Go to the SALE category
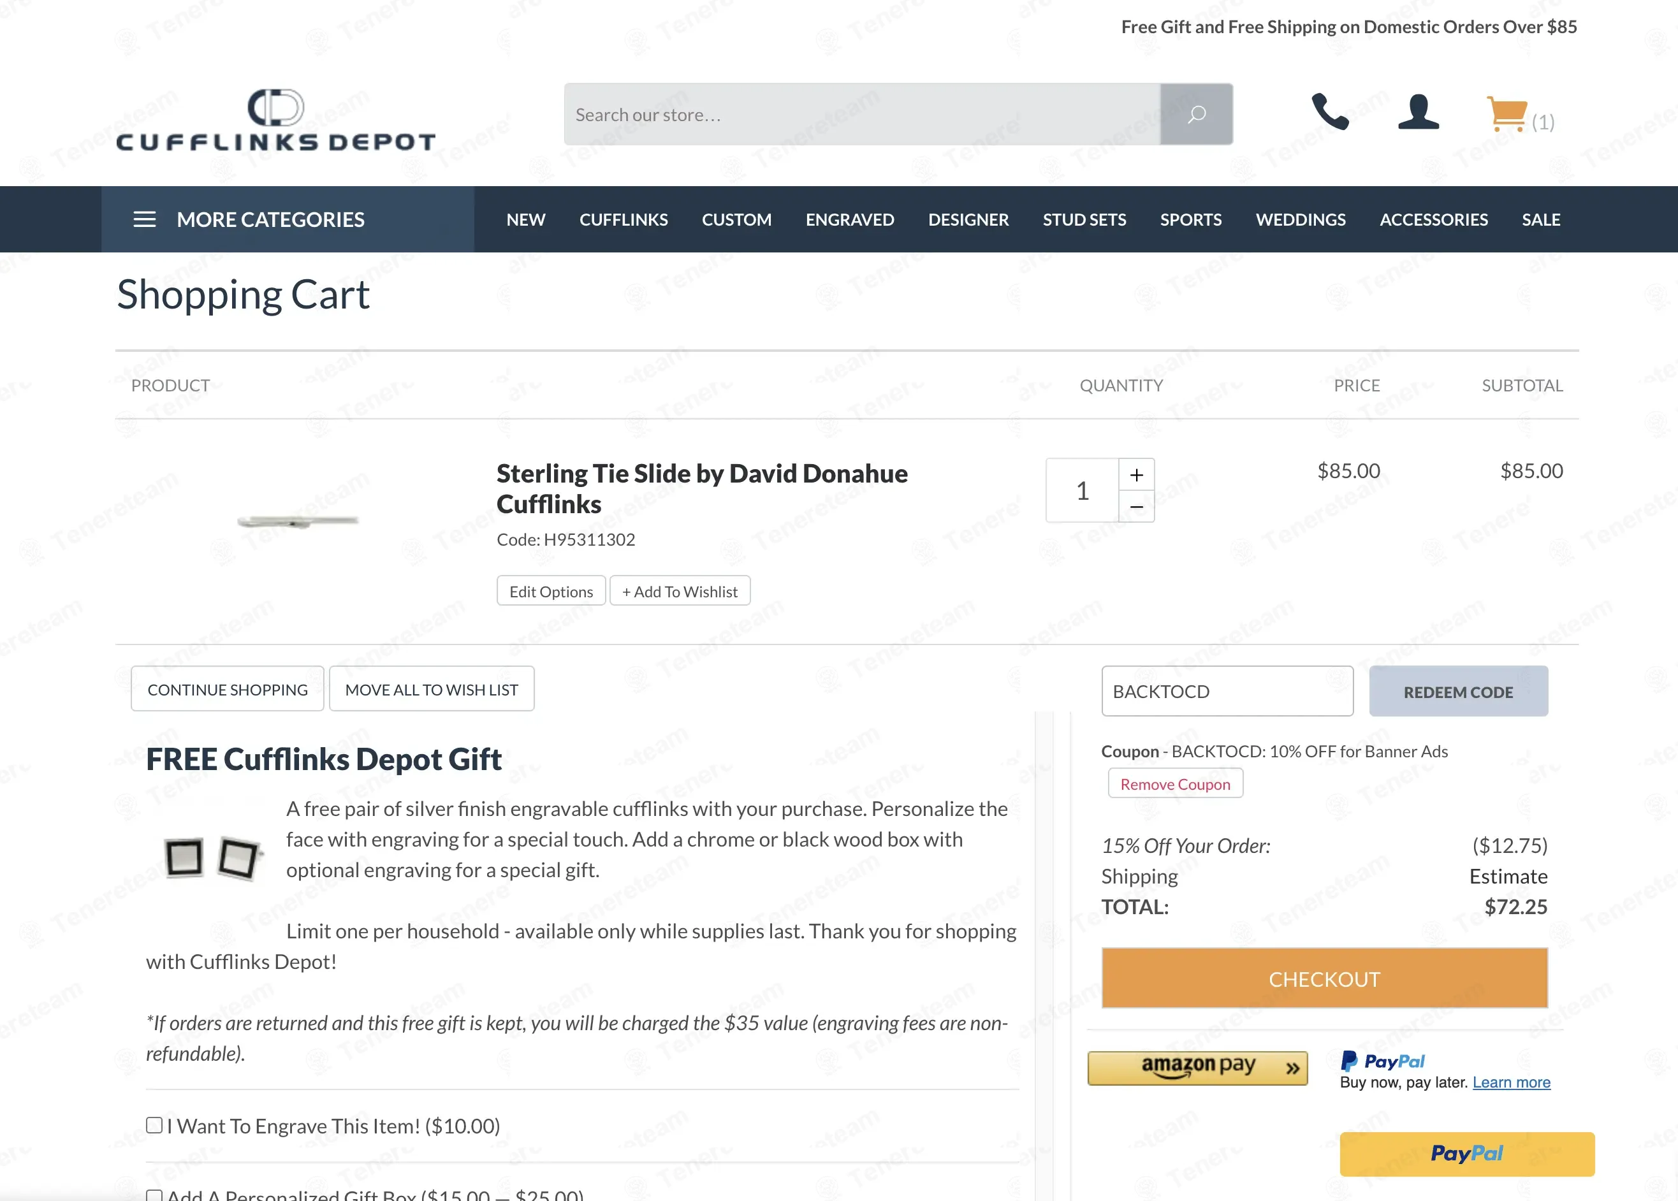This screenshot has width=1678, height=1201. [1540, 220]
